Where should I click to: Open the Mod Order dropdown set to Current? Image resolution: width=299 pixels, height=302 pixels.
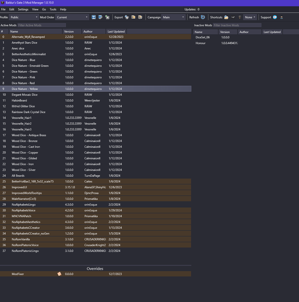(72, 17)
